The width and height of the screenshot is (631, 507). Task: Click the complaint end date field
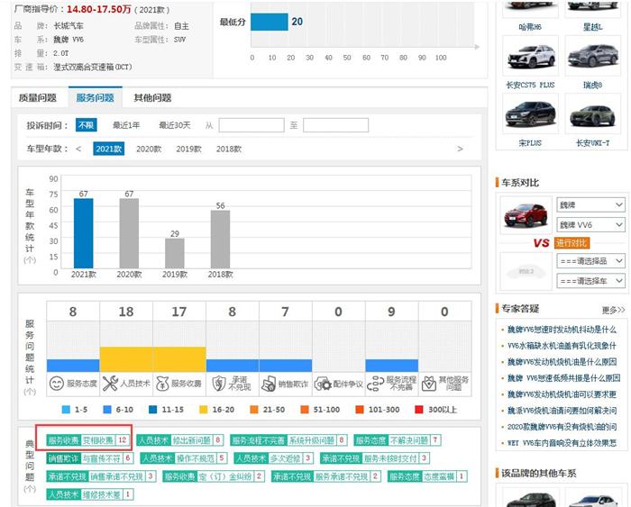coord(335,125)
